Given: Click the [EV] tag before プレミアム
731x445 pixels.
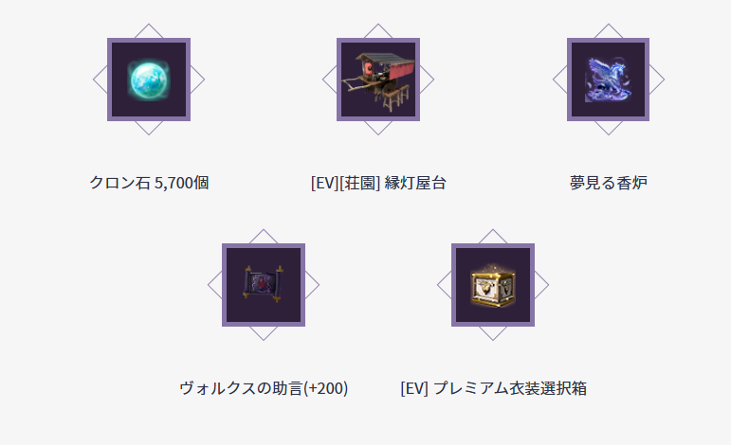Looking at the screenshot, I should pyautogui.click(x=414, y=388).
